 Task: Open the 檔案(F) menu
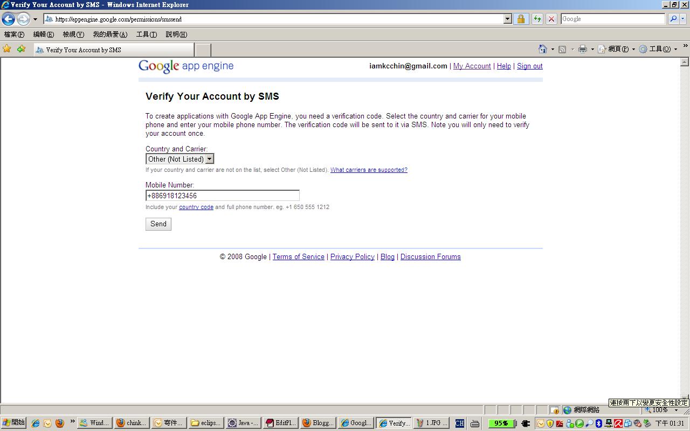click(14, 34)
